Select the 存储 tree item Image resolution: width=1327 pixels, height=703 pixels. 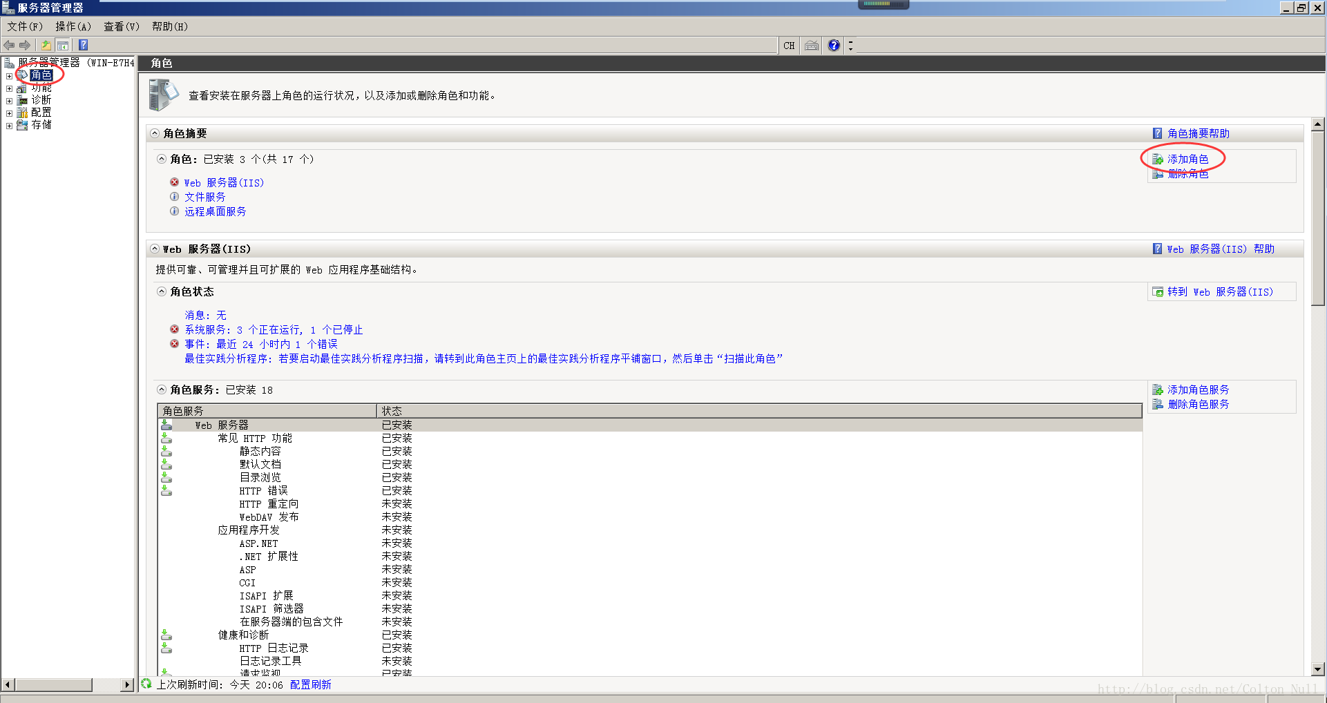tap(41, 125)
